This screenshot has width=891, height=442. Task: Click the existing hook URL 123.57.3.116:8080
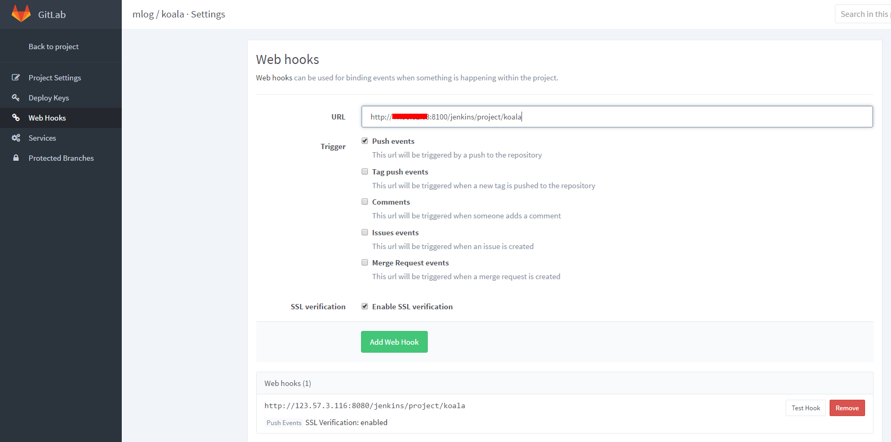click(x=365, y=406)
